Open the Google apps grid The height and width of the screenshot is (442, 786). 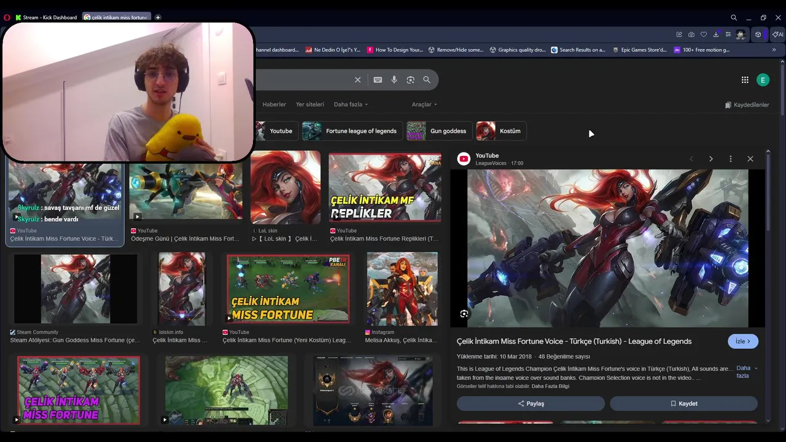click(x=745, y=80)
